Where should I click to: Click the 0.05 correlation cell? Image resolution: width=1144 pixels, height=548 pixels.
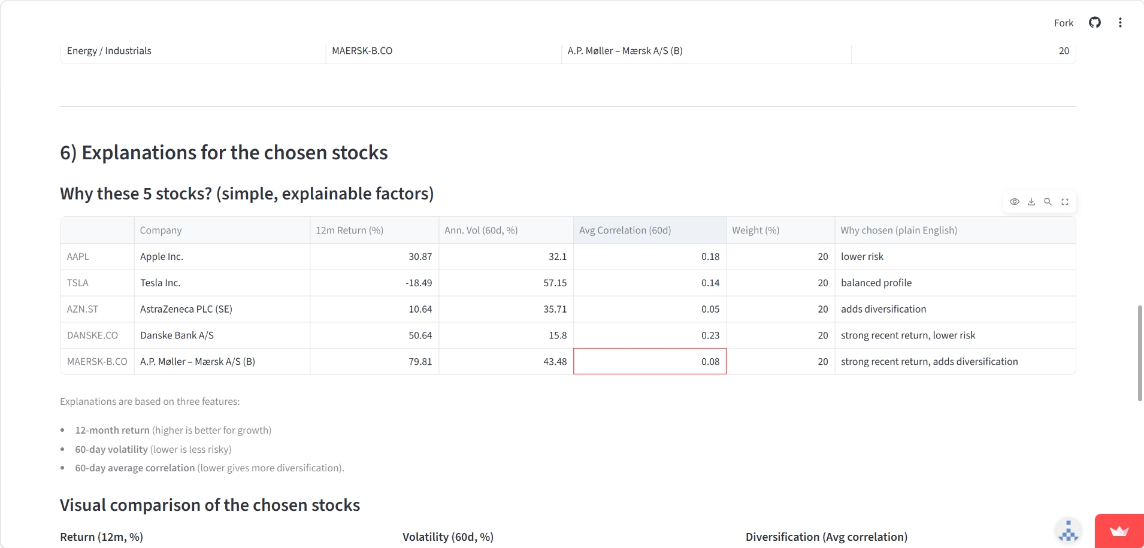(x=650, y=309)
